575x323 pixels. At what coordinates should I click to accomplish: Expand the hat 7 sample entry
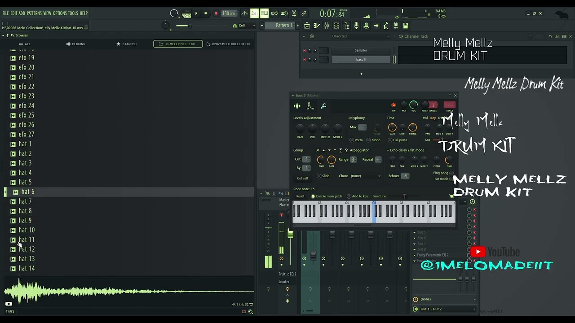coord(13,201)
